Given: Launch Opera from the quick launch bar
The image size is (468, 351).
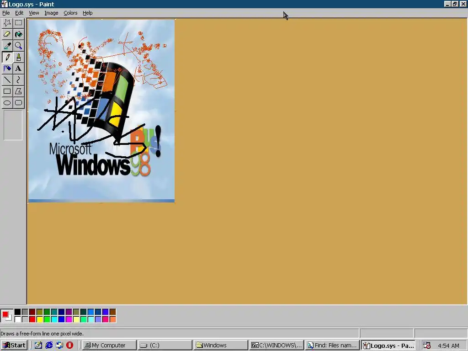Looking at the screenshot, I should tap(70, 346).
